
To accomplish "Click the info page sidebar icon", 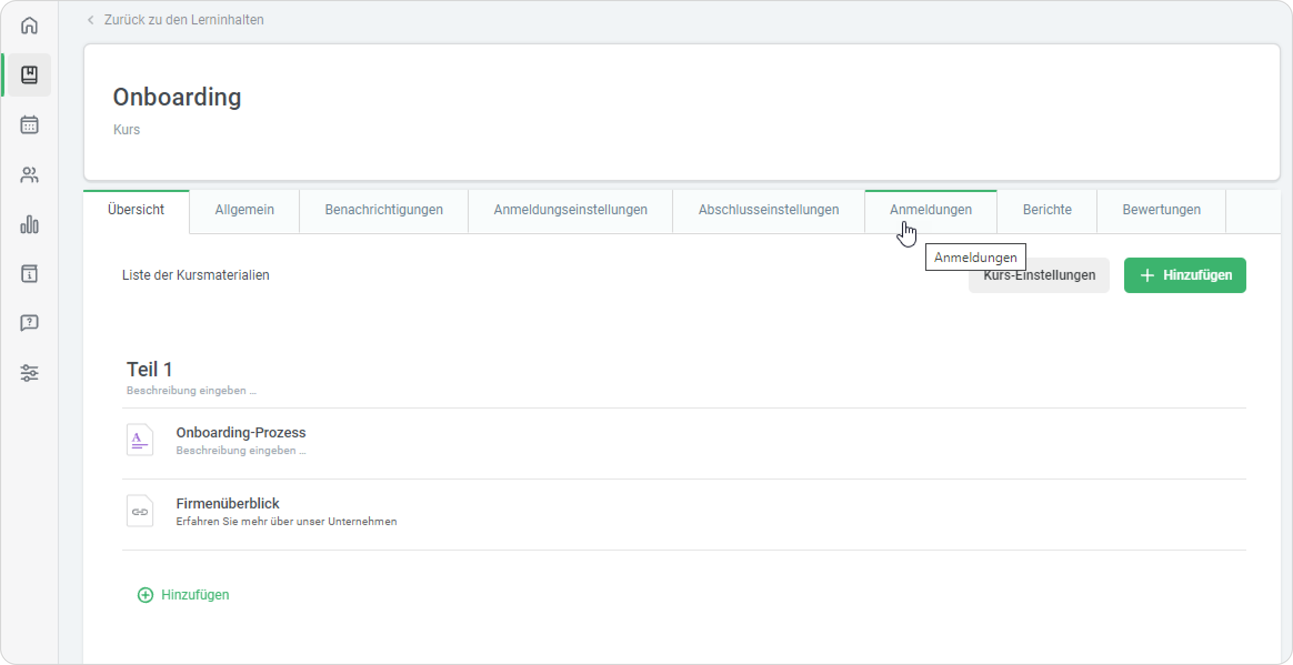I will coord(29,274).
